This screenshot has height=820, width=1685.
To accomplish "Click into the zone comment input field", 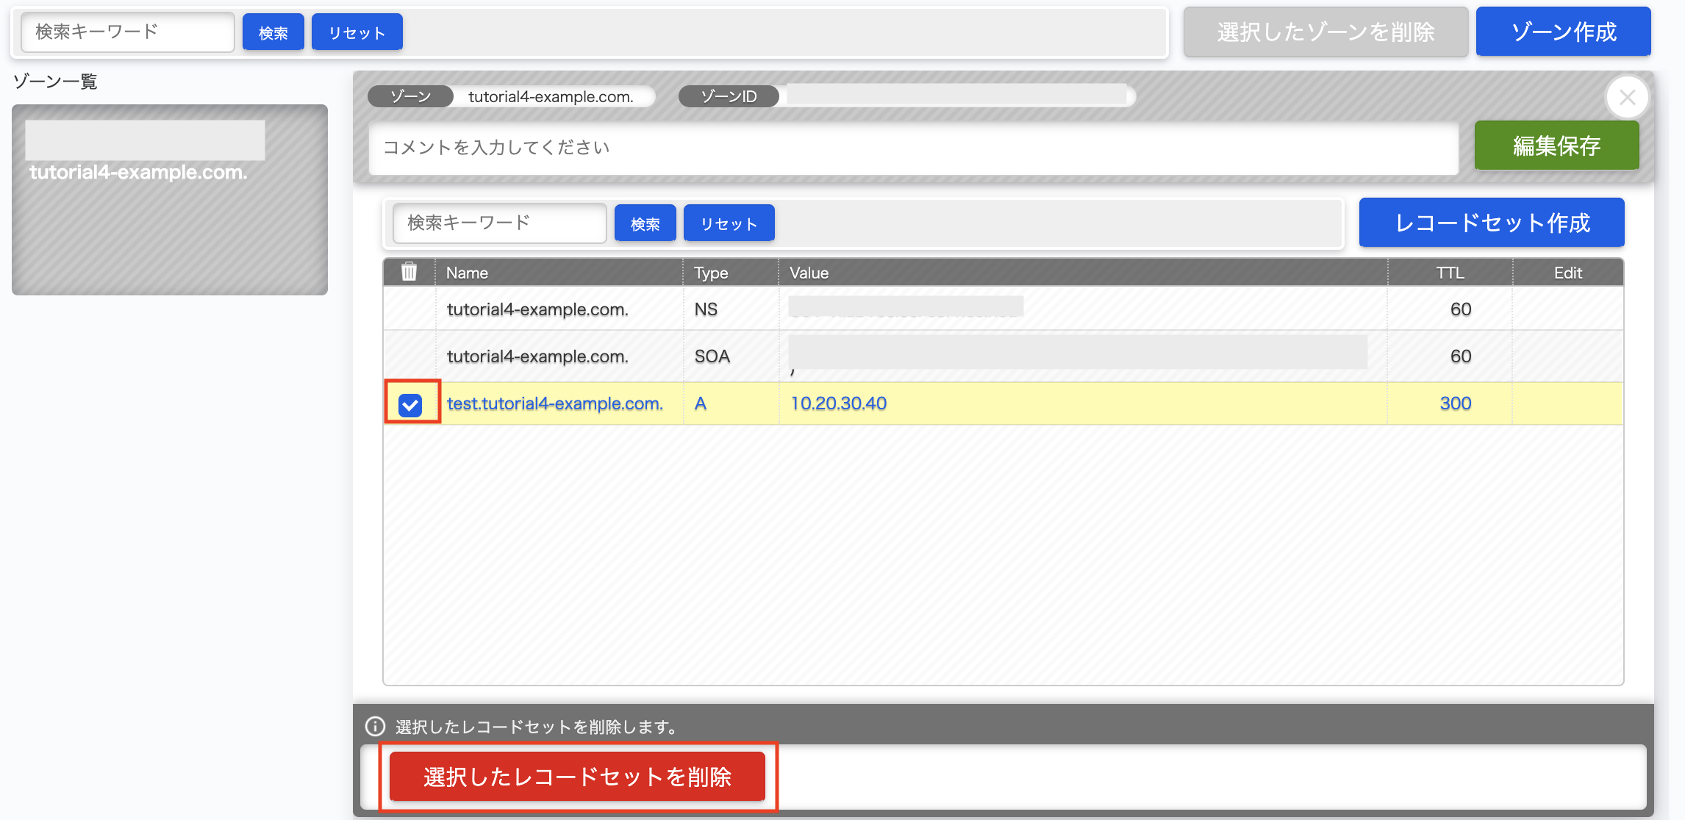I will point(912,148).
